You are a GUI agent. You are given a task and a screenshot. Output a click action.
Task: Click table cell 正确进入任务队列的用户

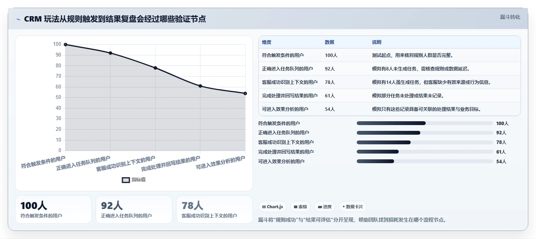(287, 69)
